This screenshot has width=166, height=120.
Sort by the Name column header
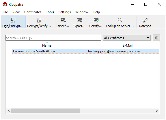click(x=47, y=45)
